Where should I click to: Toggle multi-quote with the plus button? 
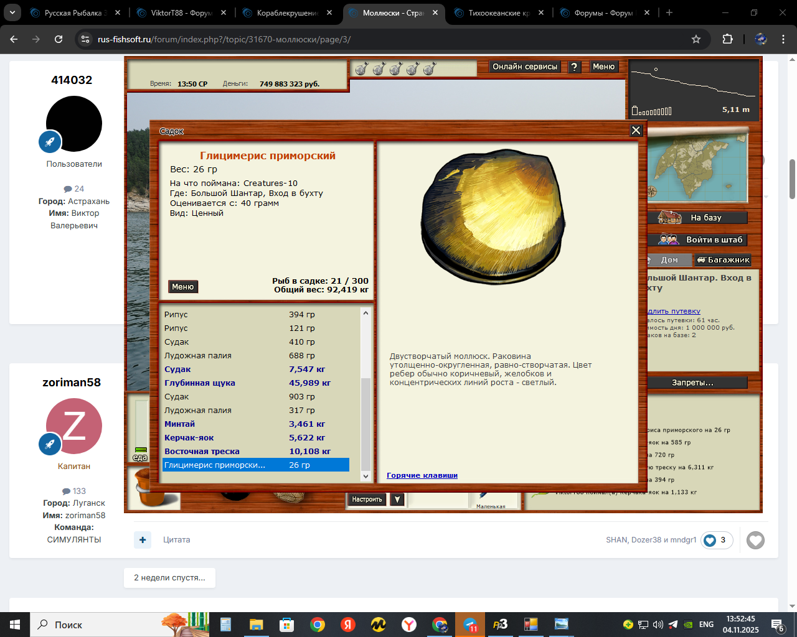pyautogui.click(x=143, y=540)
